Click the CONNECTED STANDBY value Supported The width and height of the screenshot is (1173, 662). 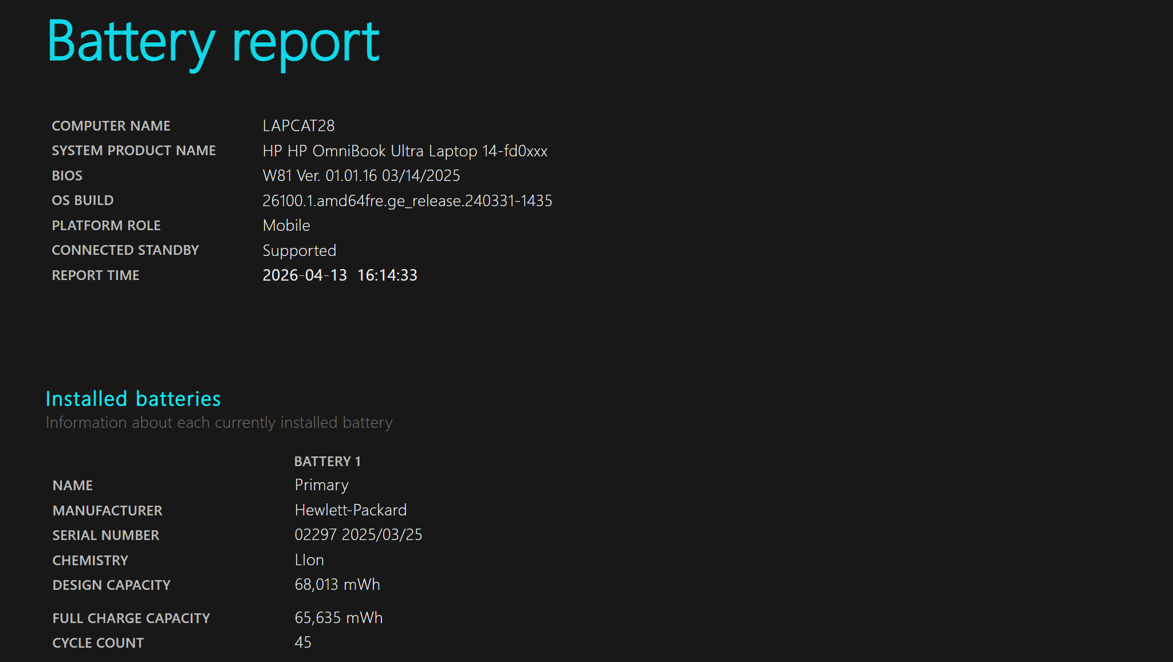tap(300, 251)
